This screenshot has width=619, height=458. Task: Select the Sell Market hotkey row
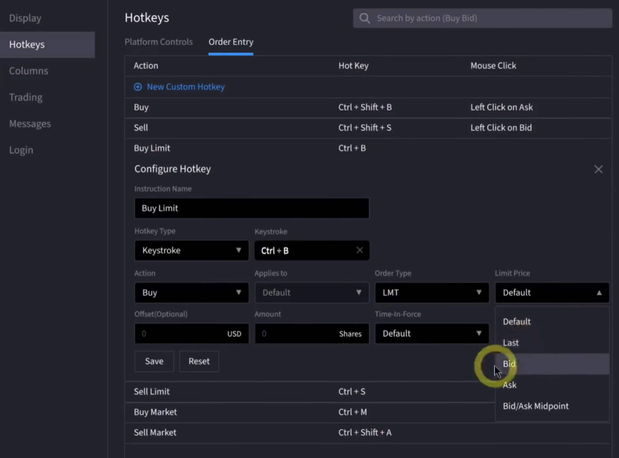point(155,433)
